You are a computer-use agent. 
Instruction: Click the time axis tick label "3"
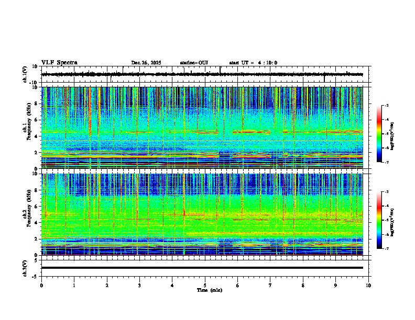pos(139,285)
